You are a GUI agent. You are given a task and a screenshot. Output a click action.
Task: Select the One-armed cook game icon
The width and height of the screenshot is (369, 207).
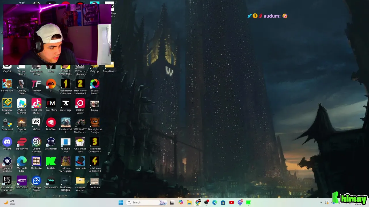pyautogui.click(x=80, y=142)
